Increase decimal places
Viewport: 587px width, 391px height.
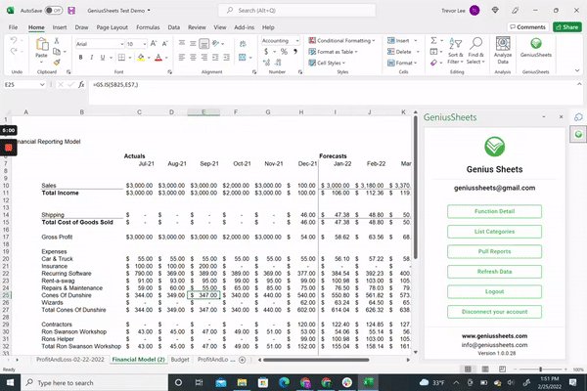(x=266, y=63)
